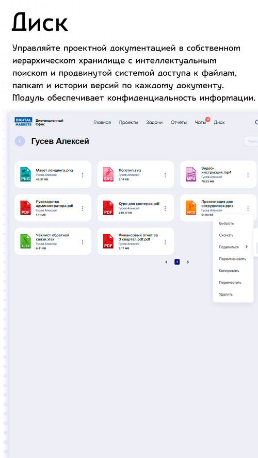Click the file name Финансовый отчет за 3 квартал.pdf.pdf
The image size is (258, 458).
pos(138,237)
